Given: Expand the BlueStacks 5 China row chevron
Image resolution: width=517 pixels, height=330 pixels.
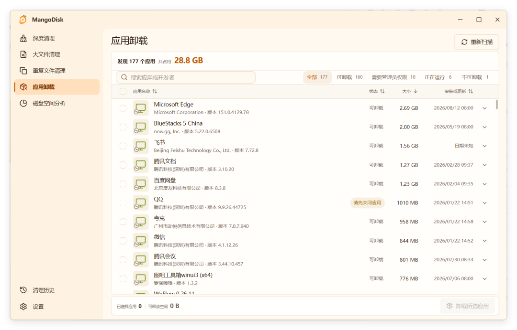Looking at the screenshot, I should 484,127.
